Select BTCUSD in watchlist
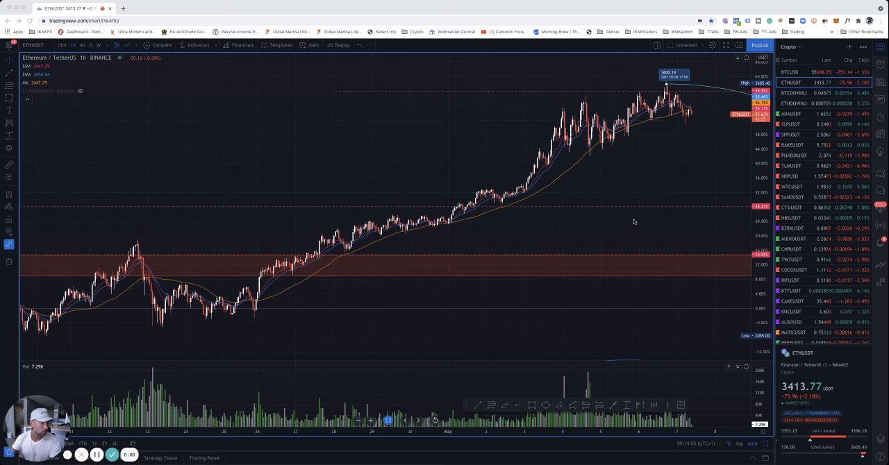 [x=824, y=72]
